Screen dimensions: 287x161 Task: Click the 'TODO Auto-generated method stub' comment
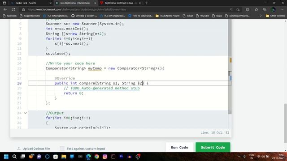coord(105,88)
